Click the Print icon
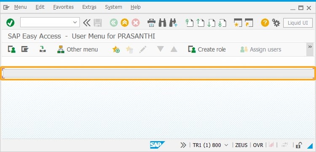This screenshot has height=152, width=316. (151, 23)
